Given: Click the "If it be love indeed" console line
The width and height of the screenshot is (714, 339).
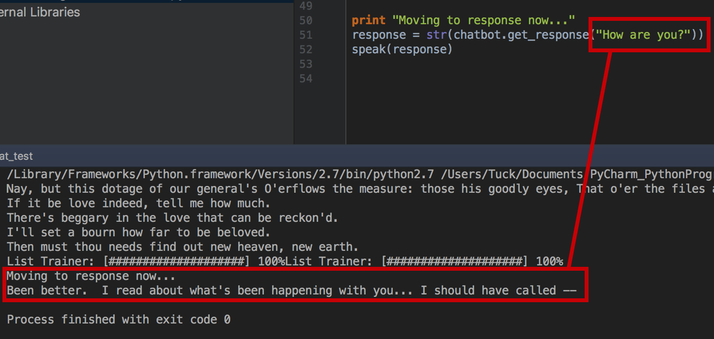Looking at the screenshot, I should (x=138, y=203).
